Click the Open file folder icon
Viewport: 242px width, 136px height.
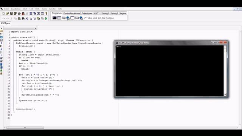7,14
